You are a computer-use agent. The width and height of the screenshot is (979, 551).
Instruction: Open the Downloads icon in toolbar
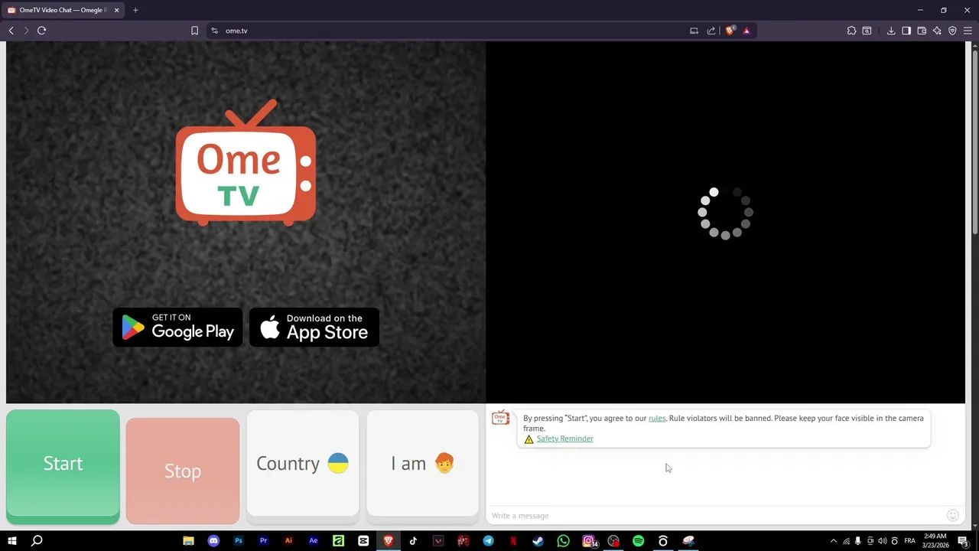[891, 31]
